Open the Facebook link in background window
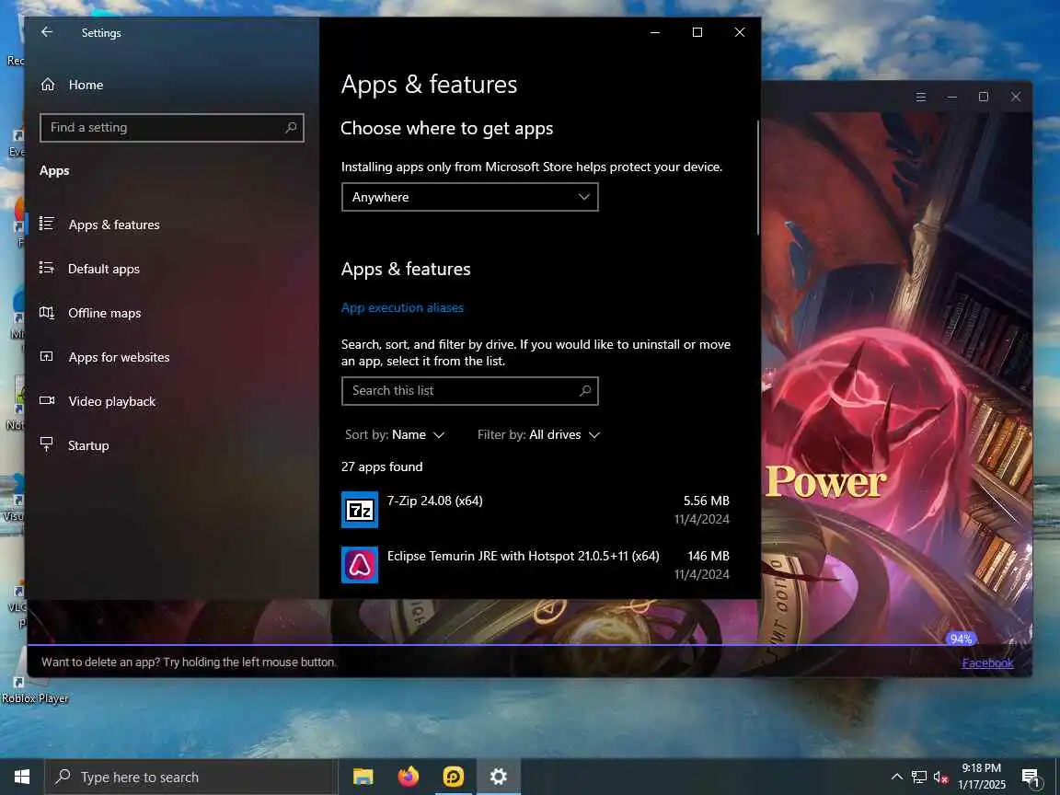Viewport: 1060px width, 795px height. 987,662
